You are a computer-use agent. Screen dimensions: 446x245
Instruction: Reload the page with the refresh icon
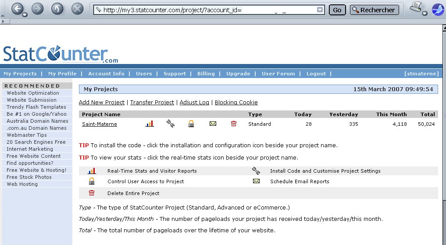[x=57, y=9]
